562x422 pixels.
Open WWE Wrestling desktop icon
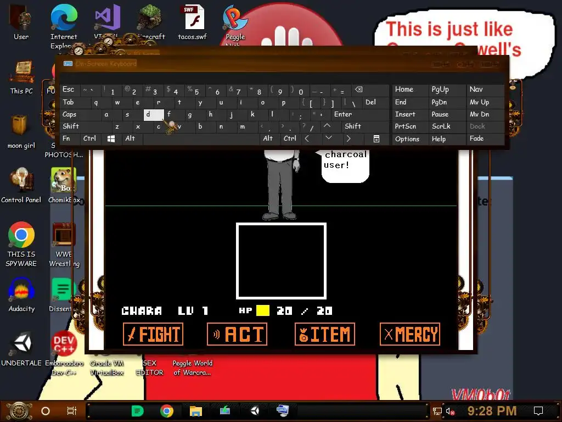point(64,244)
